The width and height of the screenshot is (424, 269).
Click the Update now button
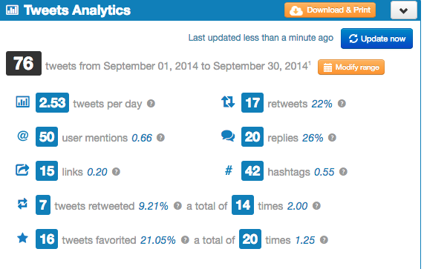pyautogui.click(x=376, y=39)
